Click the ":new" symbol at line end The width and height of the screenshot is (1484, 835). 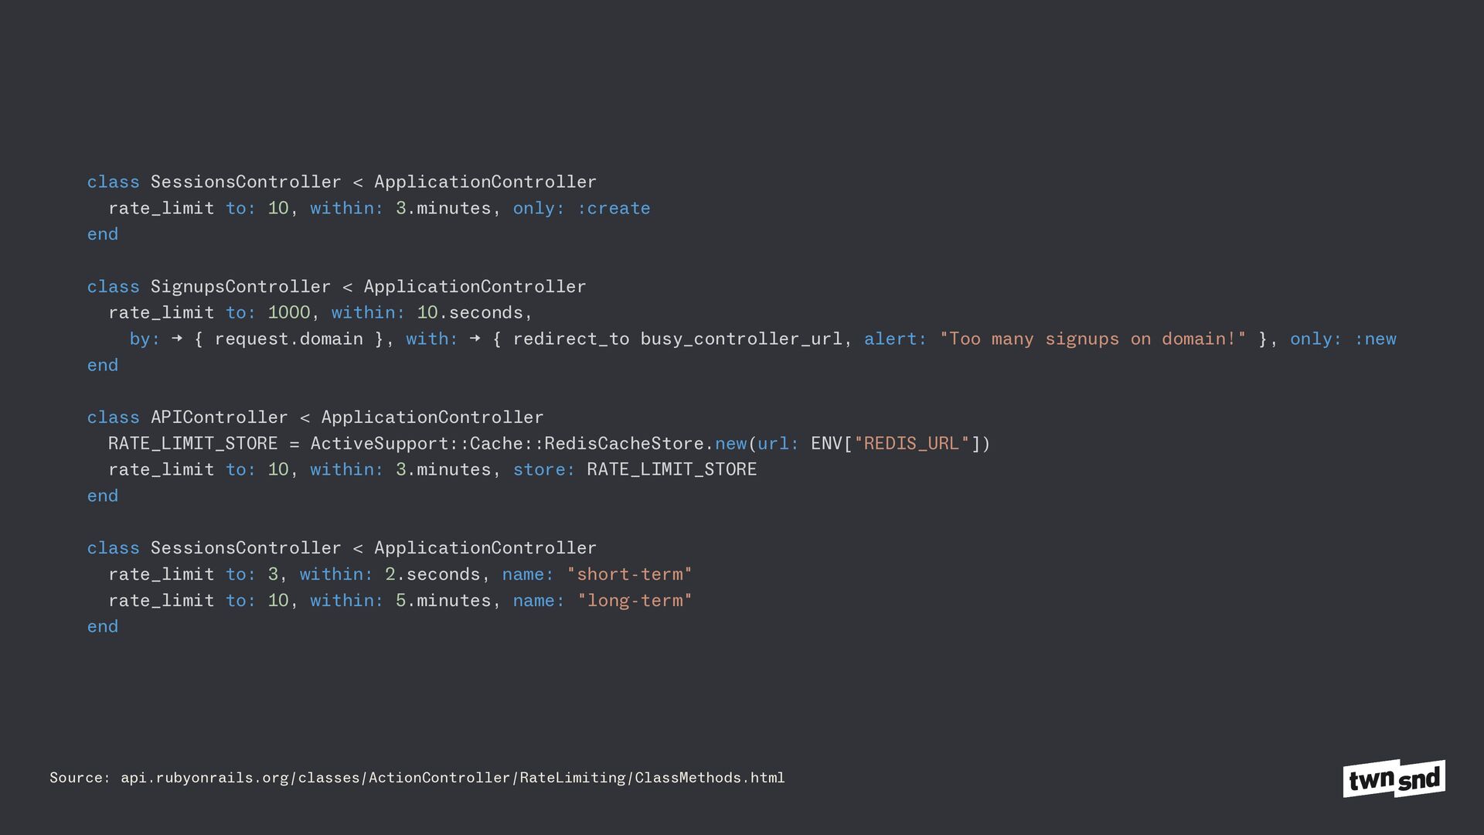click(x=1375, y=339)
